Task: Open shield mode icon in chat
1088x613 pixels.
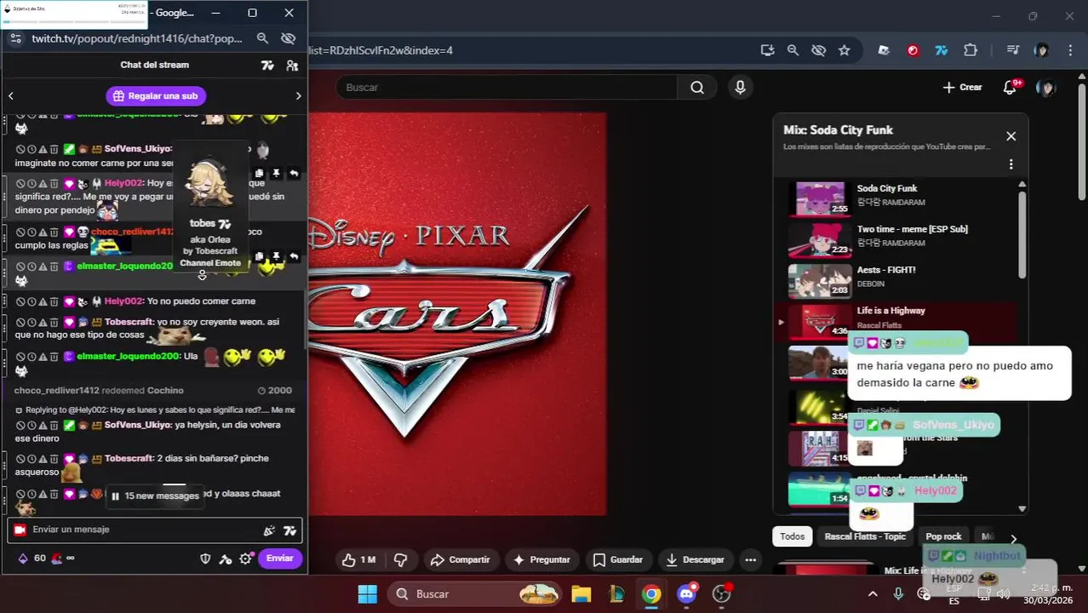Action: (x=205, y=559)
